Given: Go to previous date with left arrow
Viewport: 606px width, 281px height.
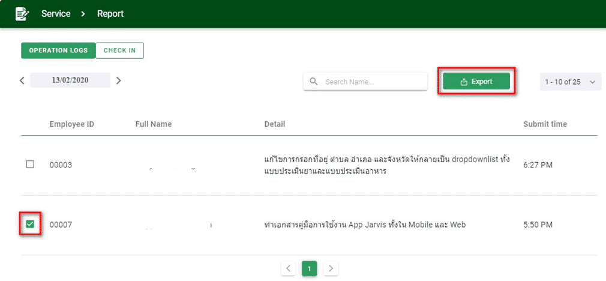Looking at the screenshot, I should click(22, 80).
